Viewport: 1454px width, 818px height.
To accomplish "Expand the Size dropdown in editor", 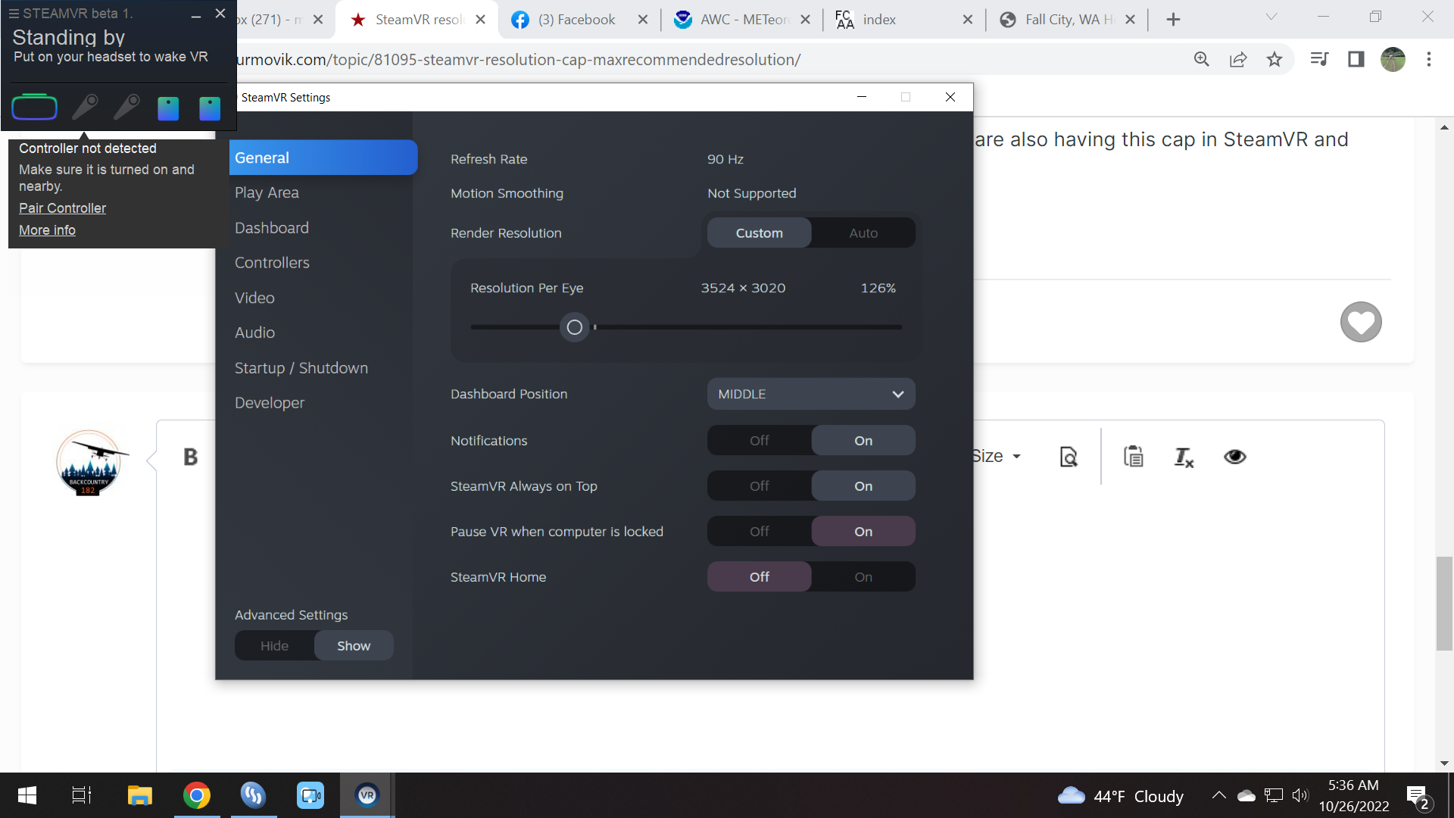I will (997, 456).
